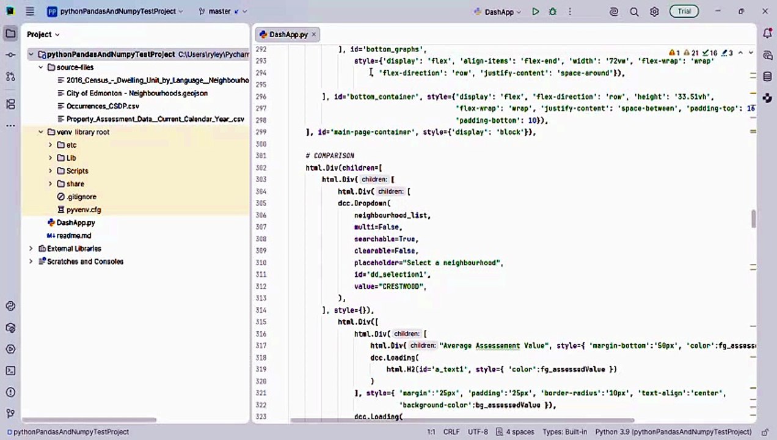This screenshot has width=777, height=440.
Task: Open the project name dropdown in the title bar
Action: (x=115, y=12)
